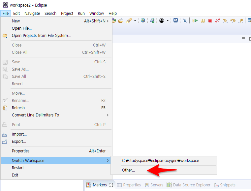Open the Run menu
The image size is (251, 191).
click(x=81, y=13)
